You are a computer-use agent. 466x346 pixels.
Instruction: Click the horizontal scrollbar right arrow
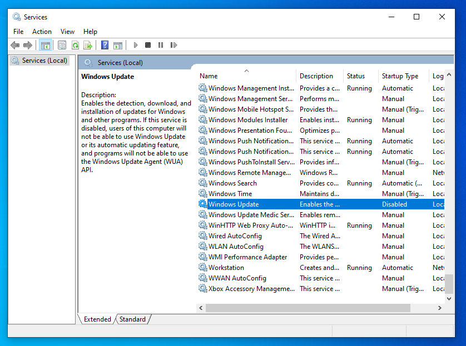(x=440, y=308)
